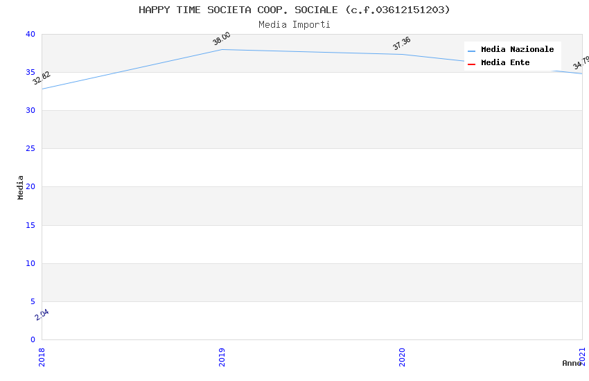Select the Media Nazionale legend label

(517, 49)
